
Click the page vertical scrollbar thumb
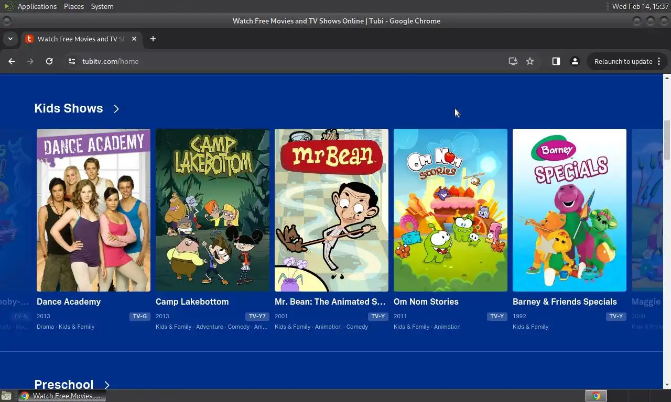[x=667, y=140]
